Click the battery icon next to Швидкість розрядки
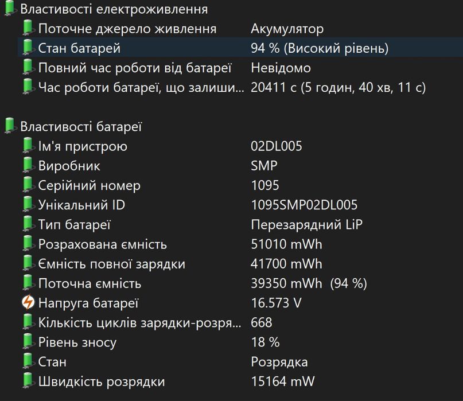The height and width of the screenshot is (401, 463). click(28, 381)
